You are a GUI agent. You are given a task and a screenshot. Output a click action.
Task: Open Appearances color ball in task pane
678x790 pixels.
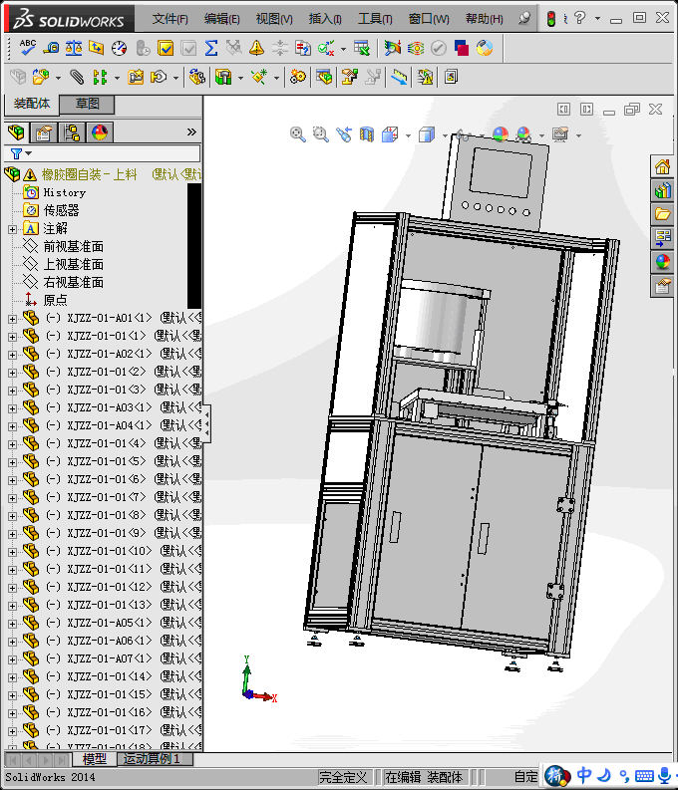click(x=662, y=261)
